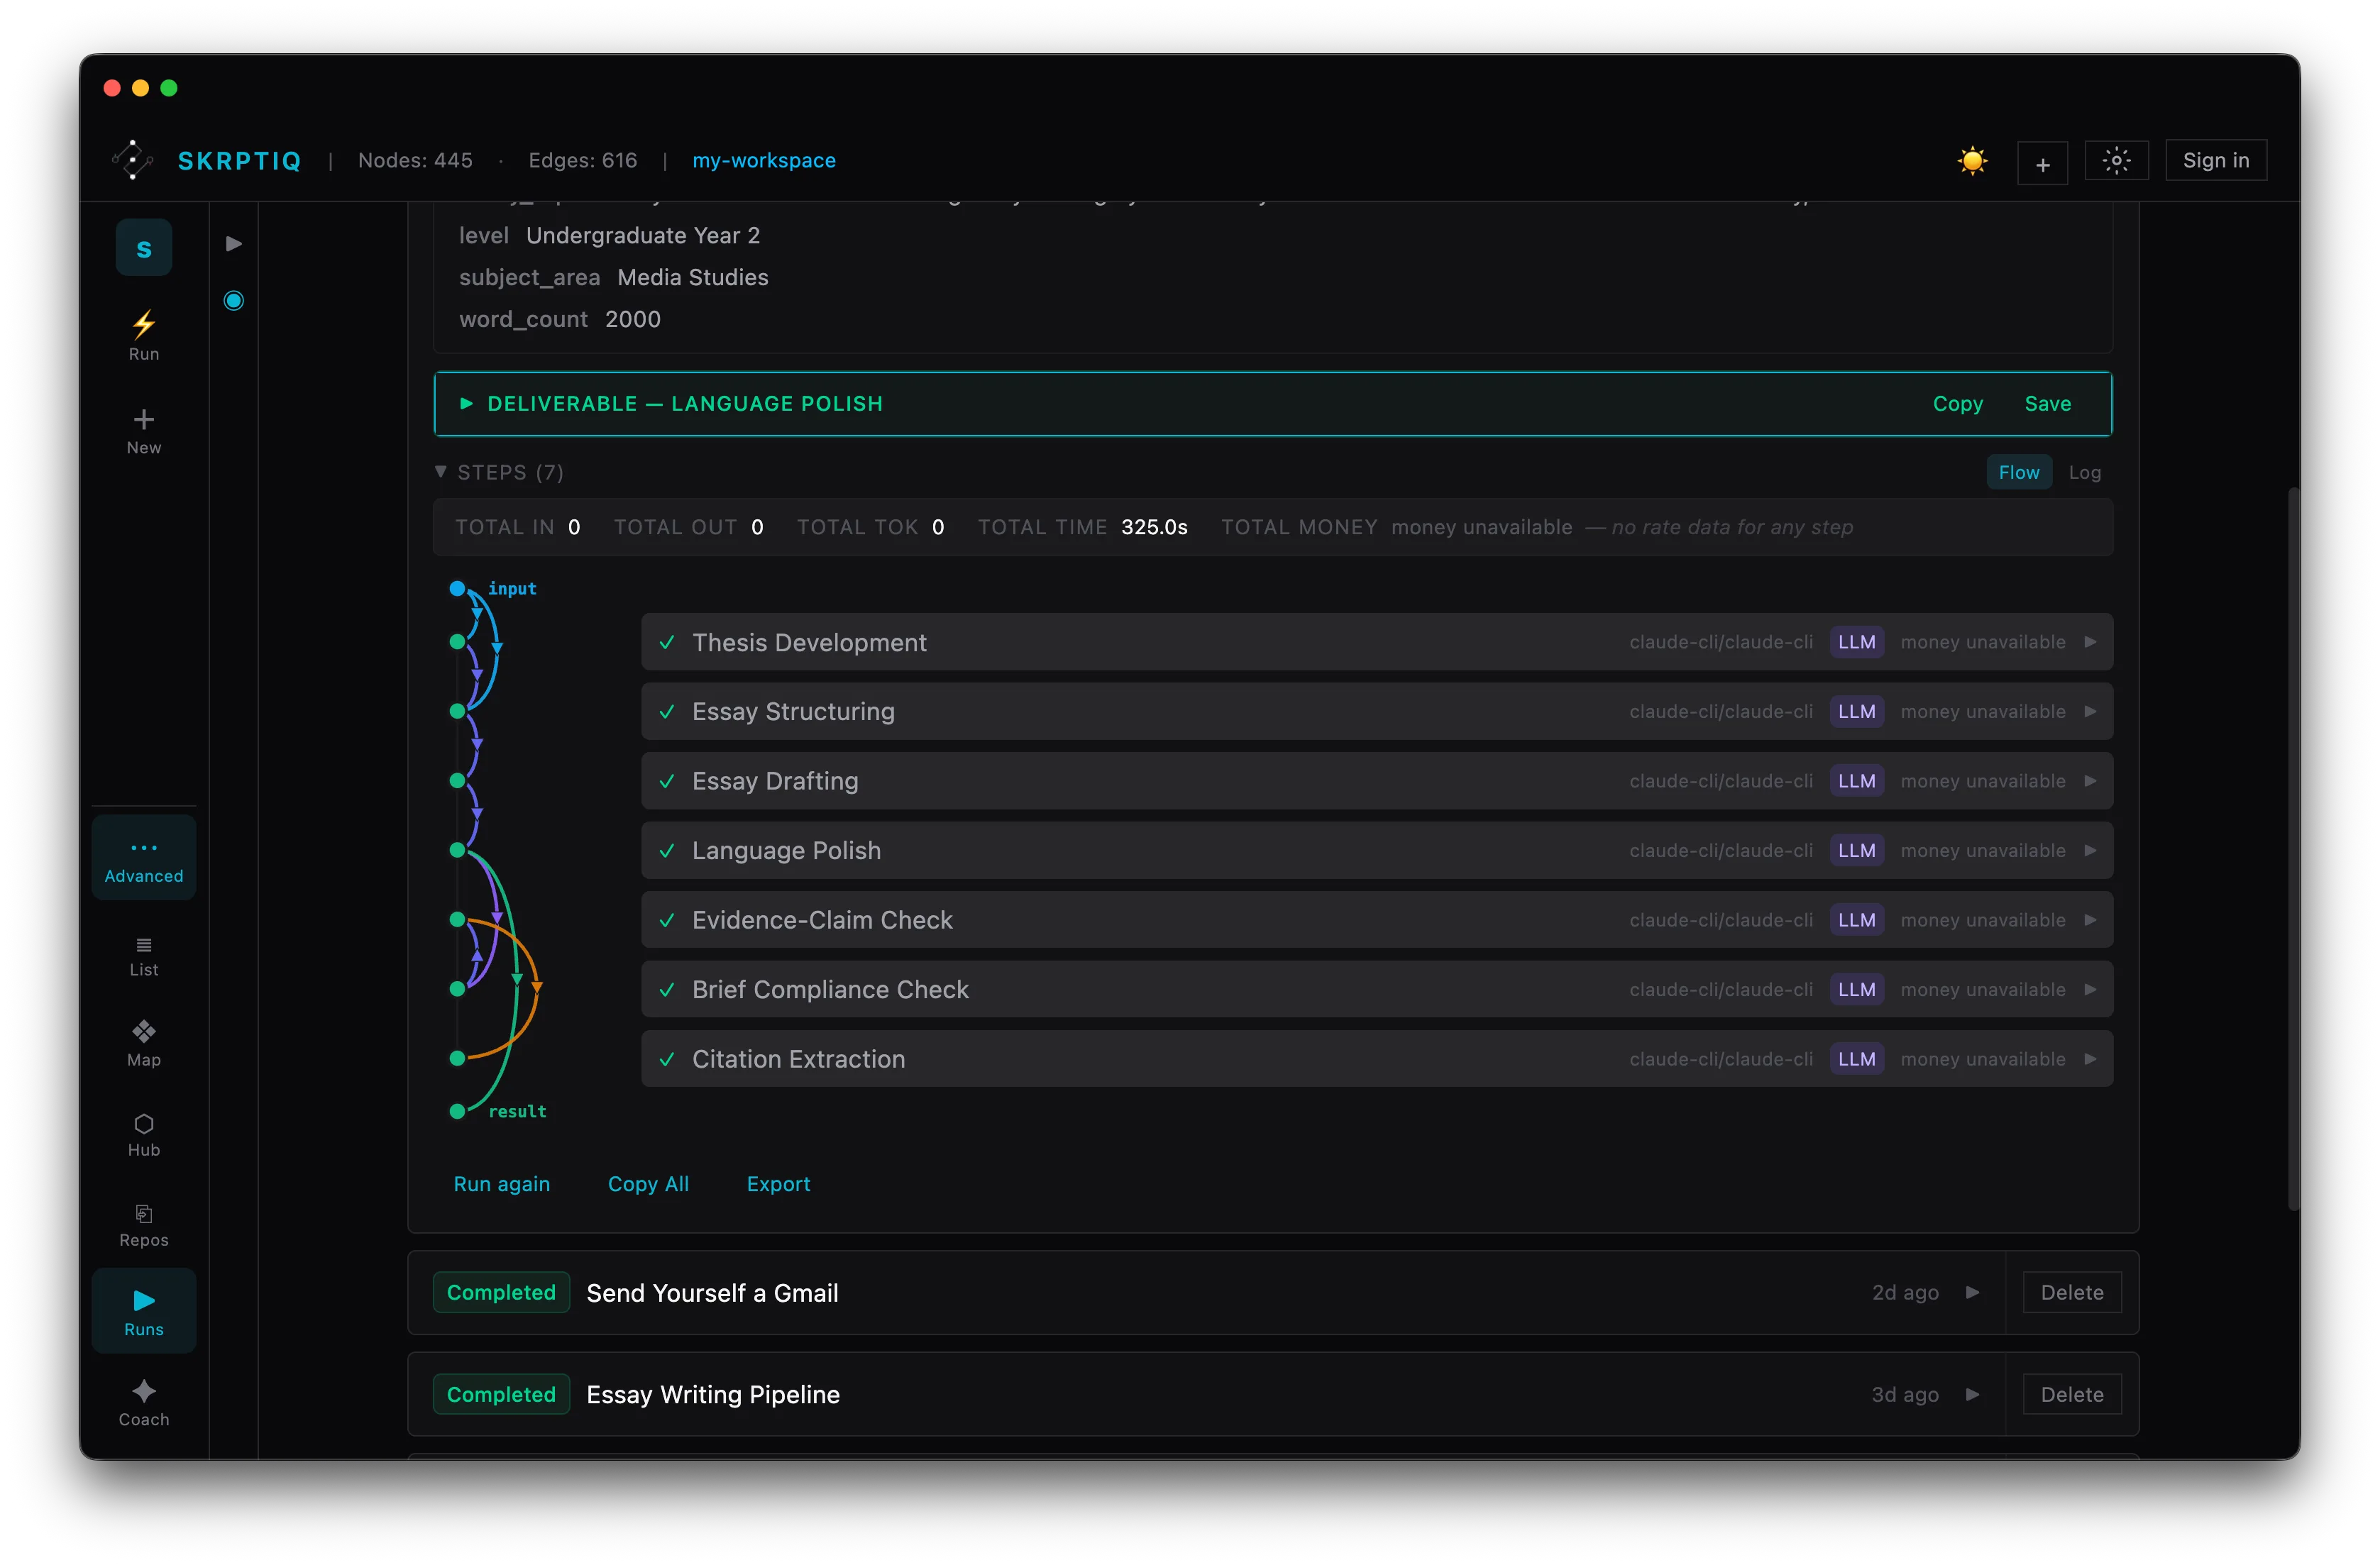Viewport: 2380px width, 1565px height.
Task: Delete the Send Yourself a Gmail run
Action: tap(2072, 1292)
